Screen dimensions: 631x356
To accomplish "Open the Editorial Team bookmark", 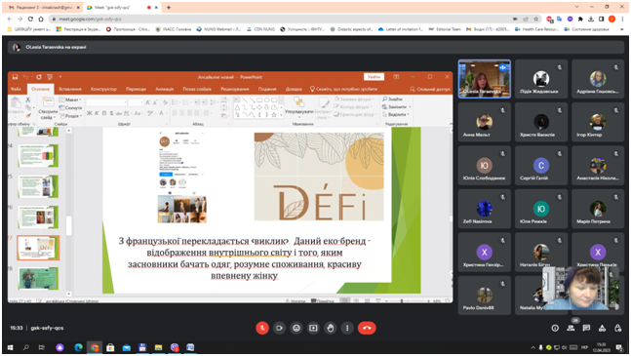I will 445,29.
